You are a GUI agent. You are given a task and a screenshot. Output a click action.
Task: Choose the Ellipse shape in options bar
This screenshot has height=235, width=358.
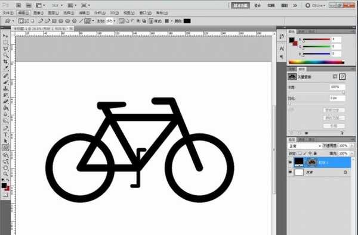coord(67,21)
